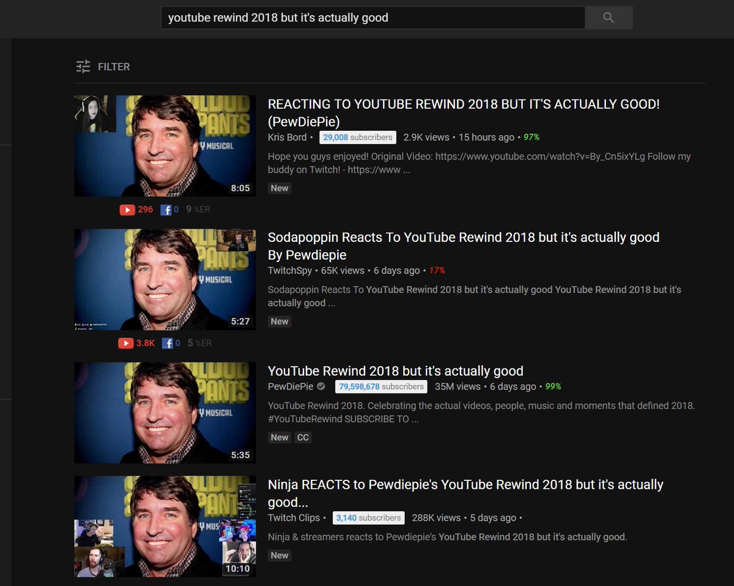Click PewDiePie's verified checkmark icon
Viewport: 734px width, 586px height.
321,387
